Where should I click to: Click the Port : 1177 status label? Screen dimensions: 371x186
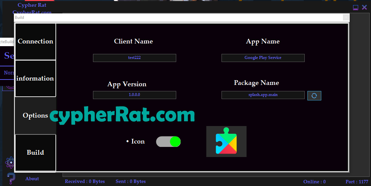pyautogui.click(x=357, y=182)
